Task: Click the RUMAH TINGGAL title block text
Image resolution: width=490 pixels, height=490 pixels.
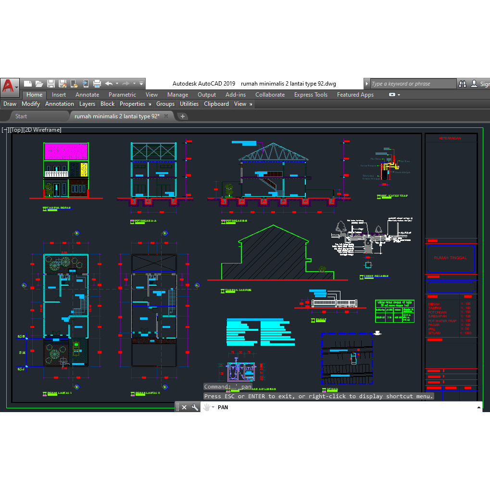Action: click(x=450, y=258)
